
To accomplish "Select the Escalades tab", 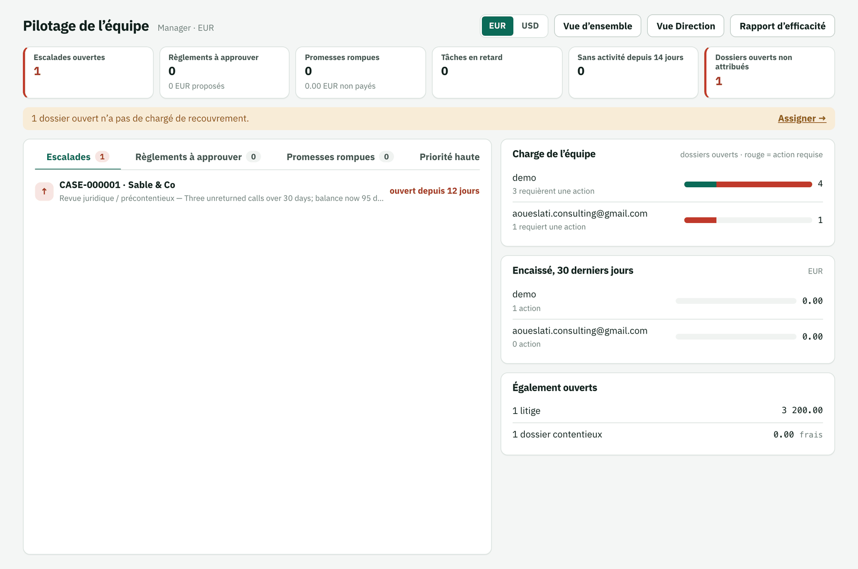I will pos(78,157).
